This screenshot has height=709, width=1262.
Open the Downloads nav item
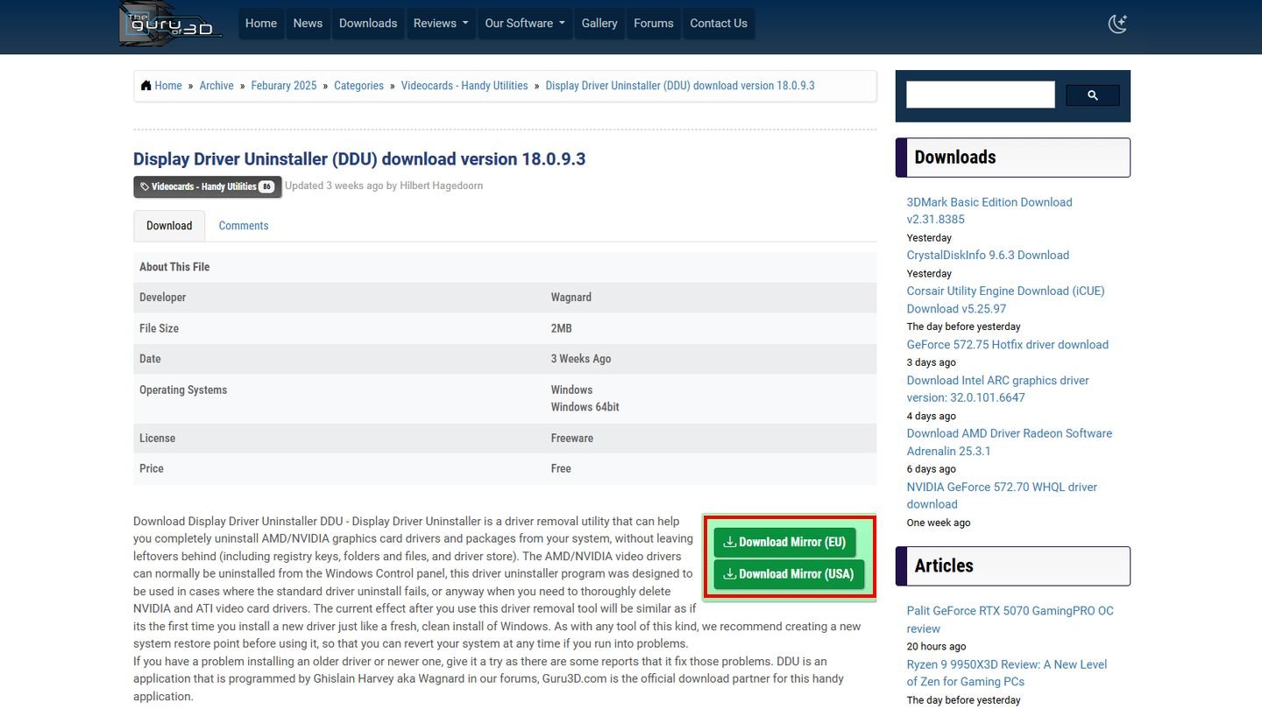pos(368,24)
